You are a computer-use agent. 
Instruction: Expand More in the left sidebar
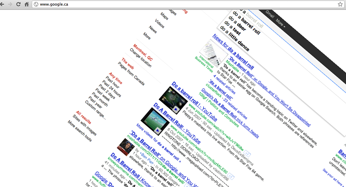[x=147, y=36]
